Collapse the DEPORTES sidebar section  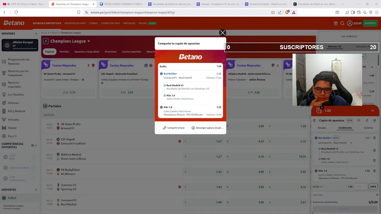(36, 190)
